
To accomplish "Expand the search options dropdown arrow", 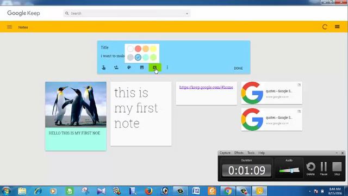I will (x=187, y=14).
